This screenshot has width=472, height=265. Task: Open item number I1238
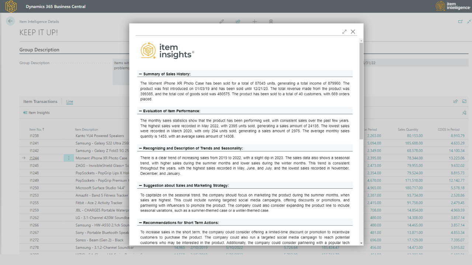[34, 136]
